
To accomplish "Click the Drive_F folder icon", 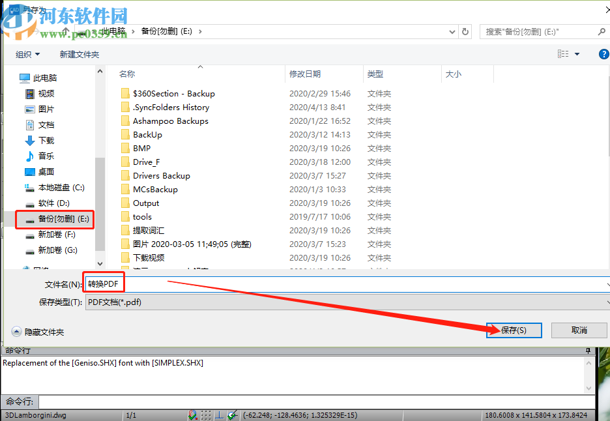I will coord(125,162).
